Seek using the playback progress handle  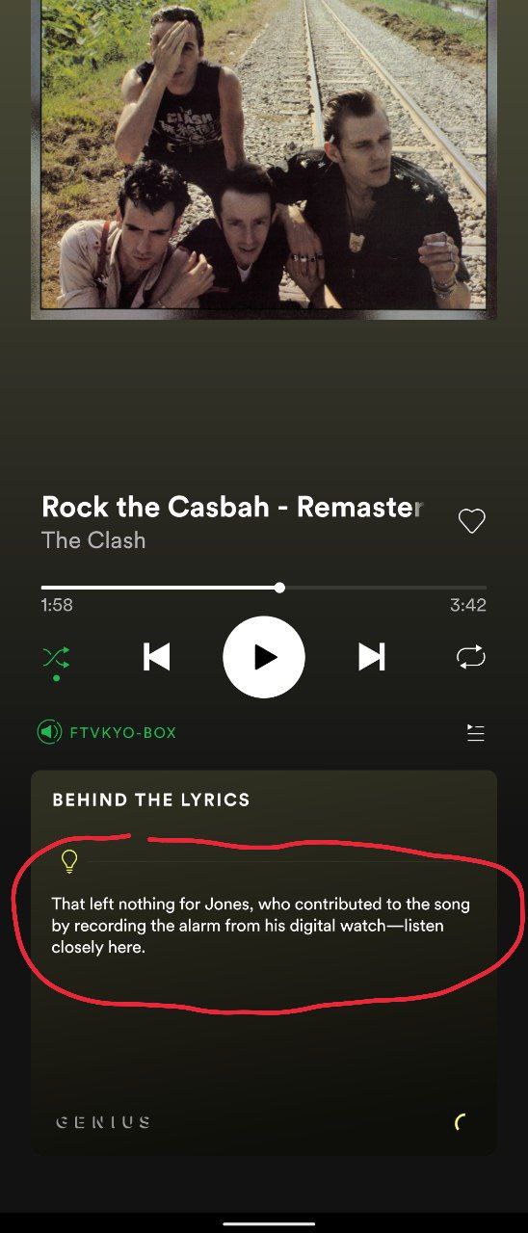279,588
